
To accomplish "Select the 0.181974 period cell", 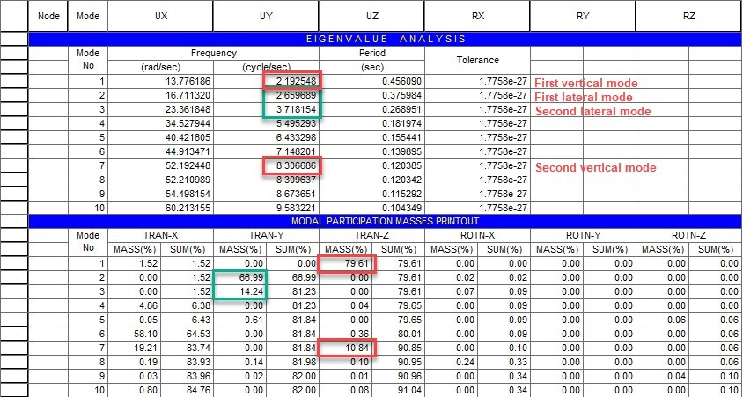I will (x=372, y=123).
